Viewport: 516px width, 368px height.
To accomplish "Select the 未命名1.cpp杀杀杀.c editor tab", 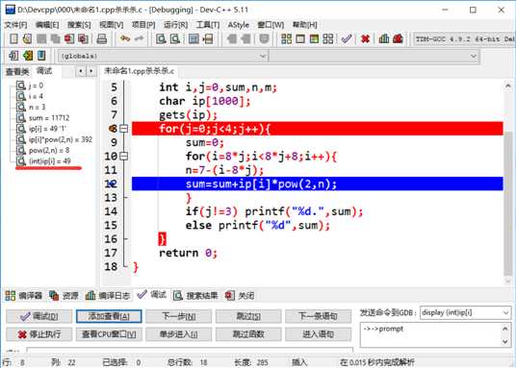I will tap(139, 71).
